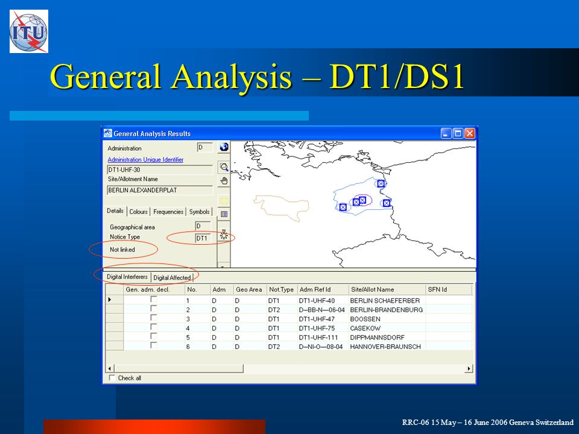Click the Gen. adm. decl. column header
Viewport: 579px width, 434px height.
coord(154,290)
